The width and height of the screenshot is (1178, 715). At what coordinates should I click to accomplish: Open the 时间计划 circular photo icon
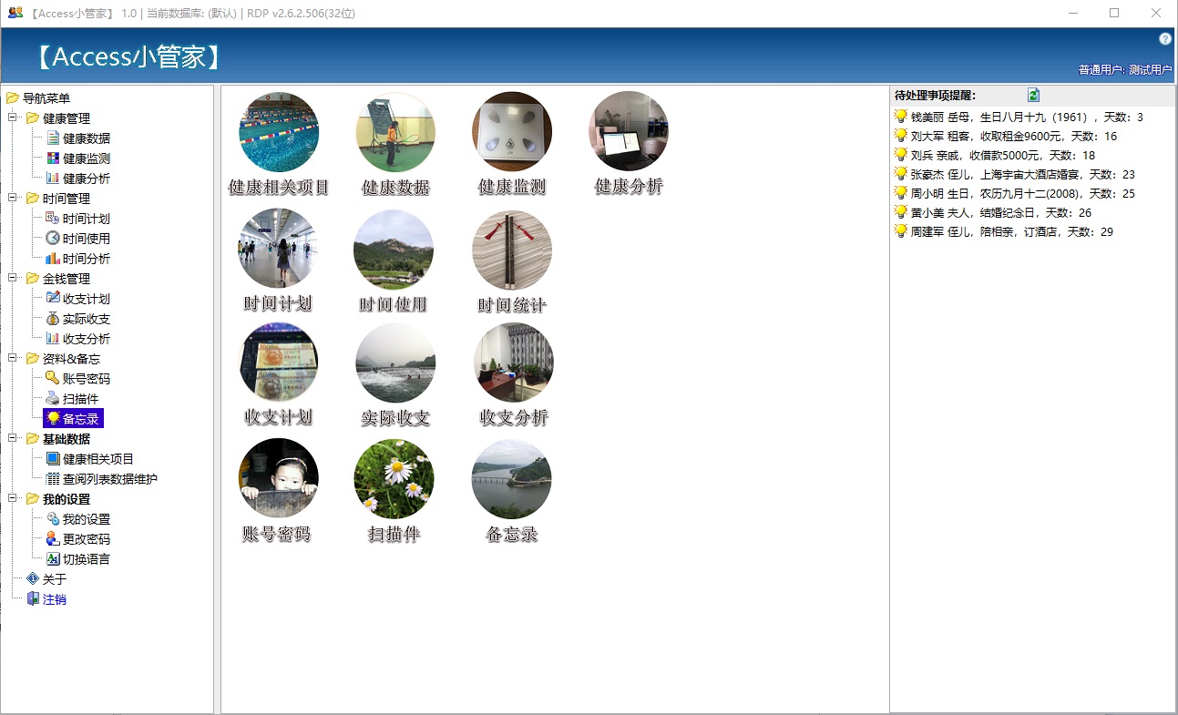pyautogui.click(x=279, y=249)
